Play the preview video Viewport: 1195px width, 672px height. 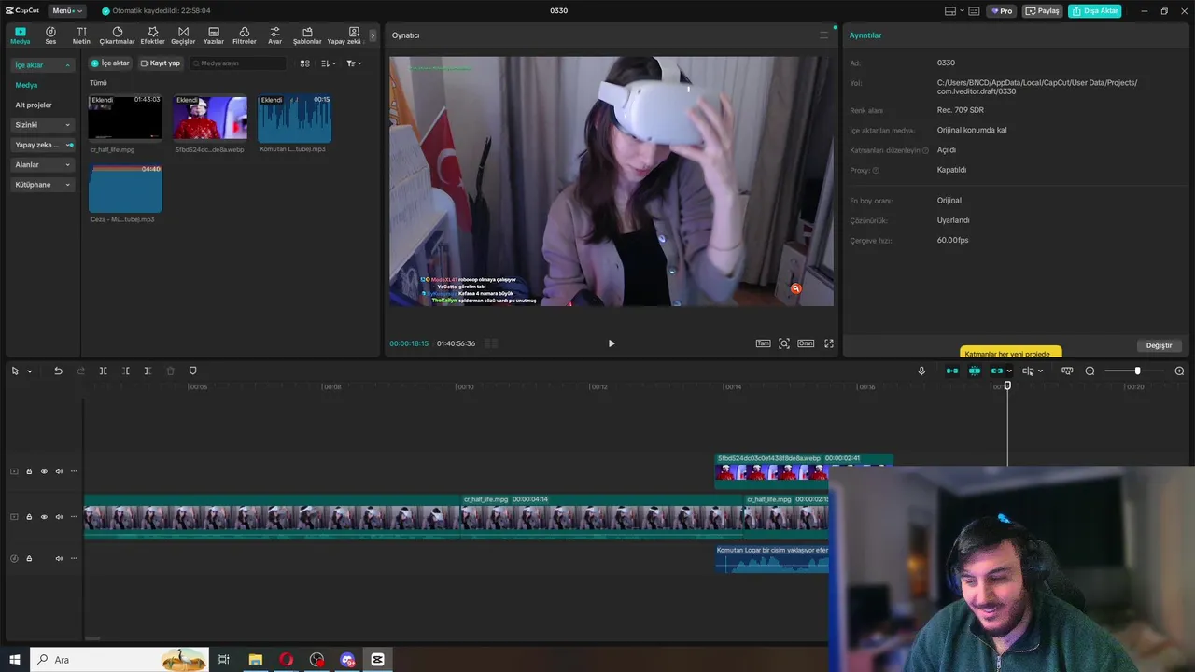[x=612, y=343]
